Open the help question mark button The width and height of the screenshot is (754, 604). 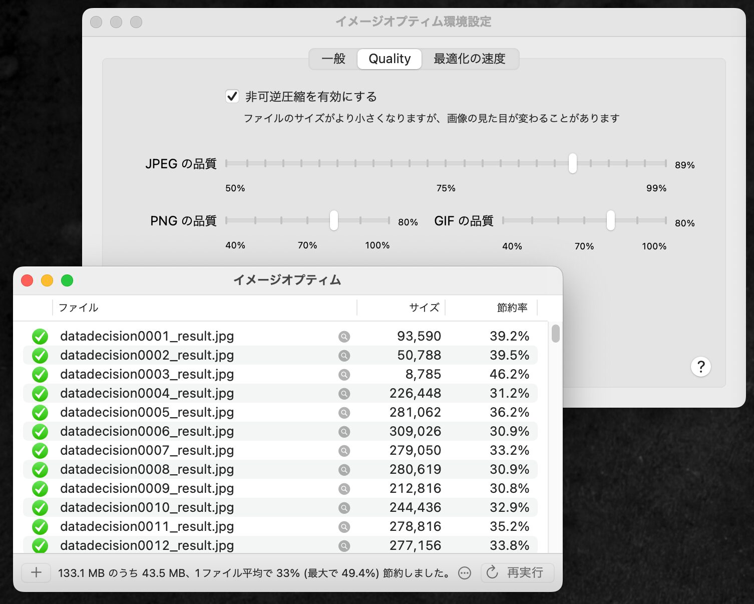(x=700, y=367)
